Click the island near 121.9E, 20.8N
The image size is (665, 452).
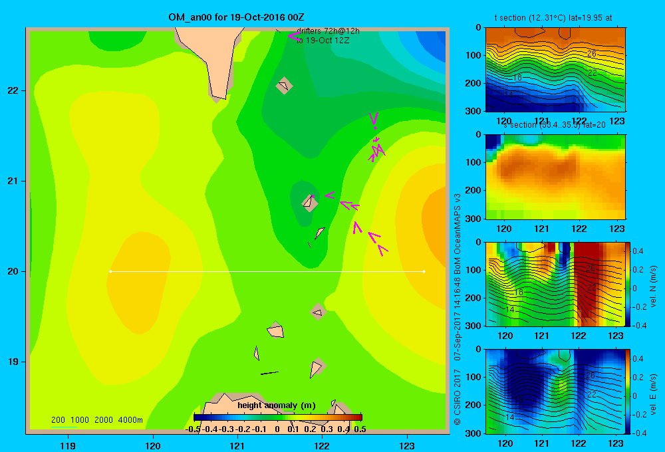(x=310, y=203)
